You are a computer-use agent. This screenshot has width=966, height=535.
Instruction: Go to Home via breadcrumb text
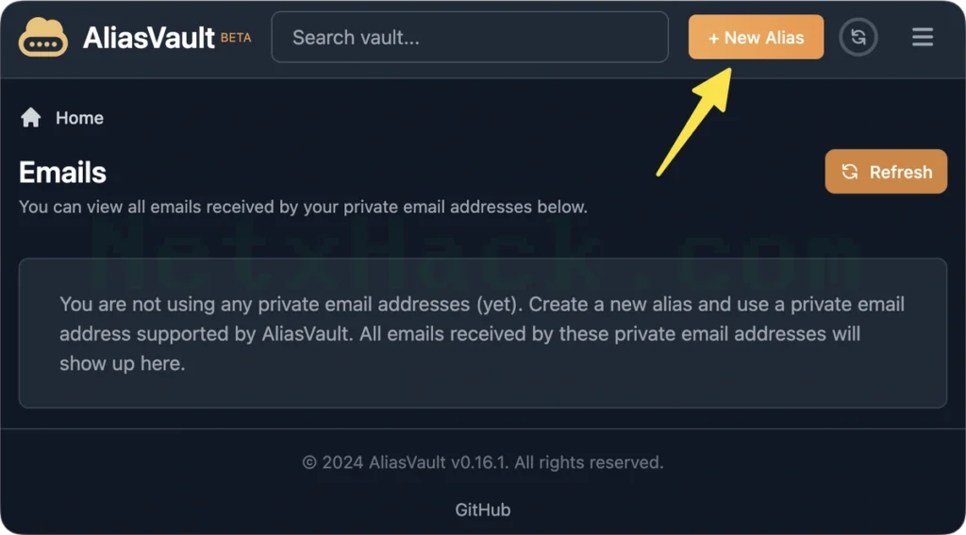pyautogui.click(x=79, y=118)
